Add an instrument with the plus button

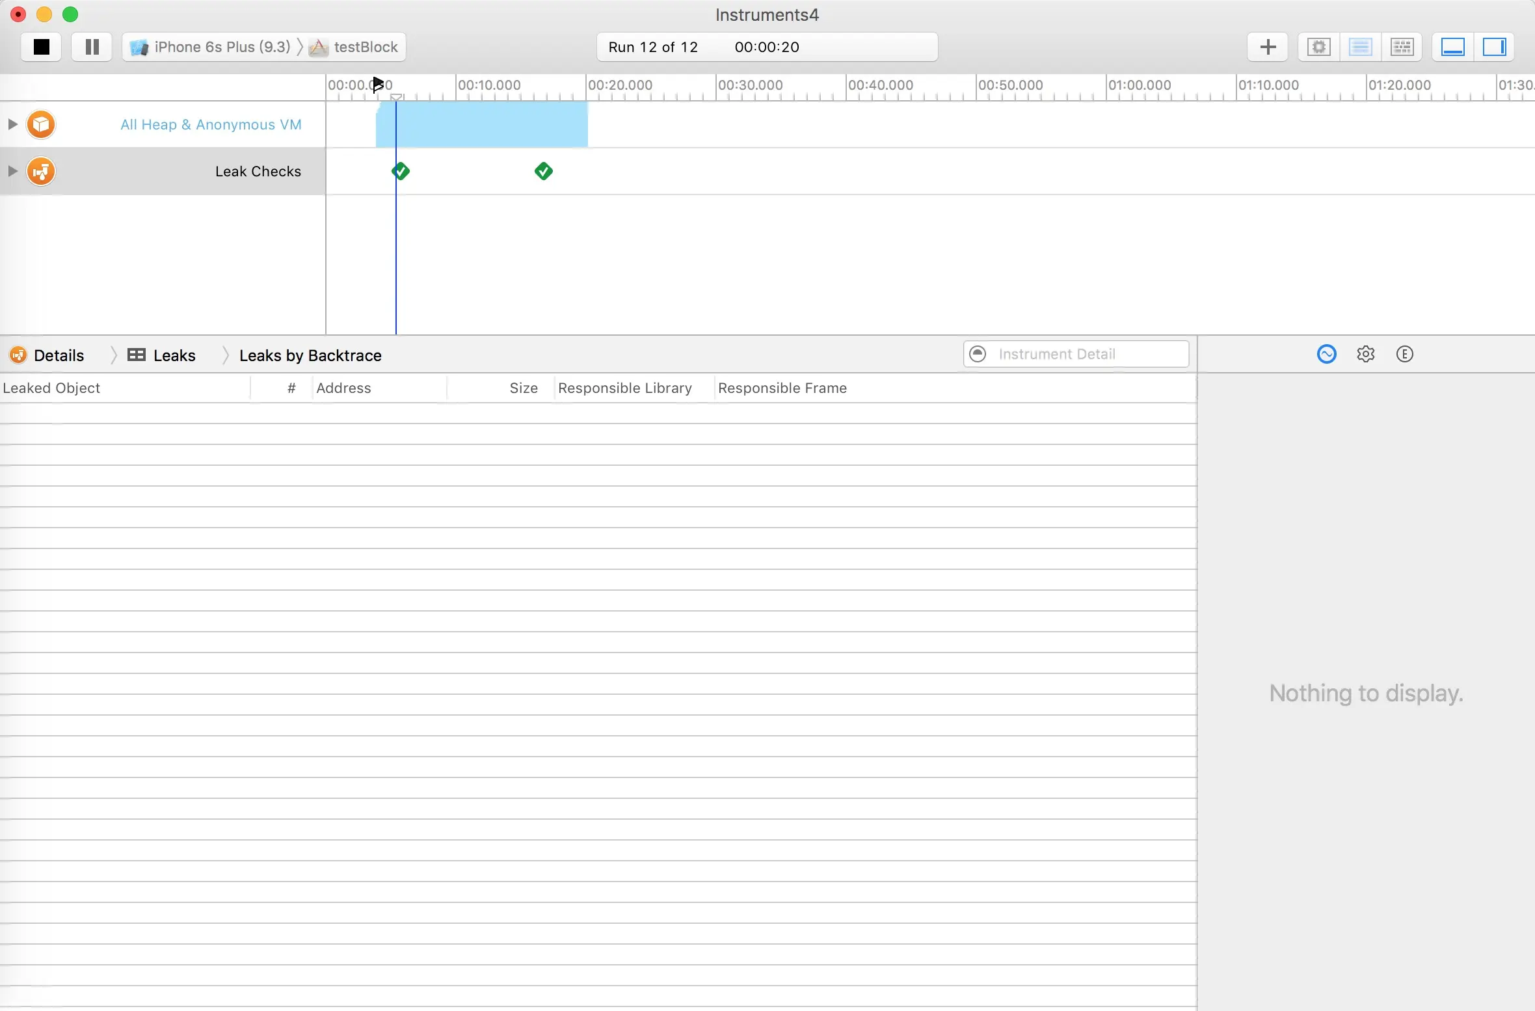point(1268,47)
